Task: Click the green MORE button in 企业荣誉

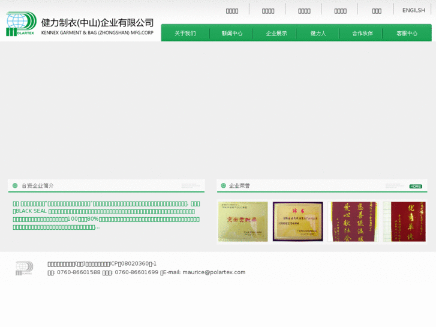Action: (x=416, y=186)
